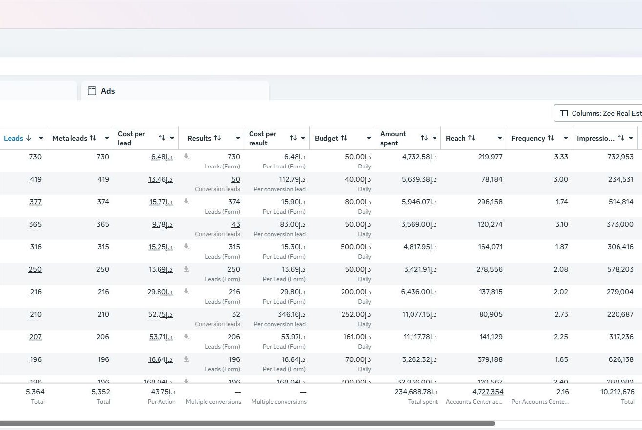Download leads for 196 results row
This screenshot has height=430, width=642.
pos(186,359)
